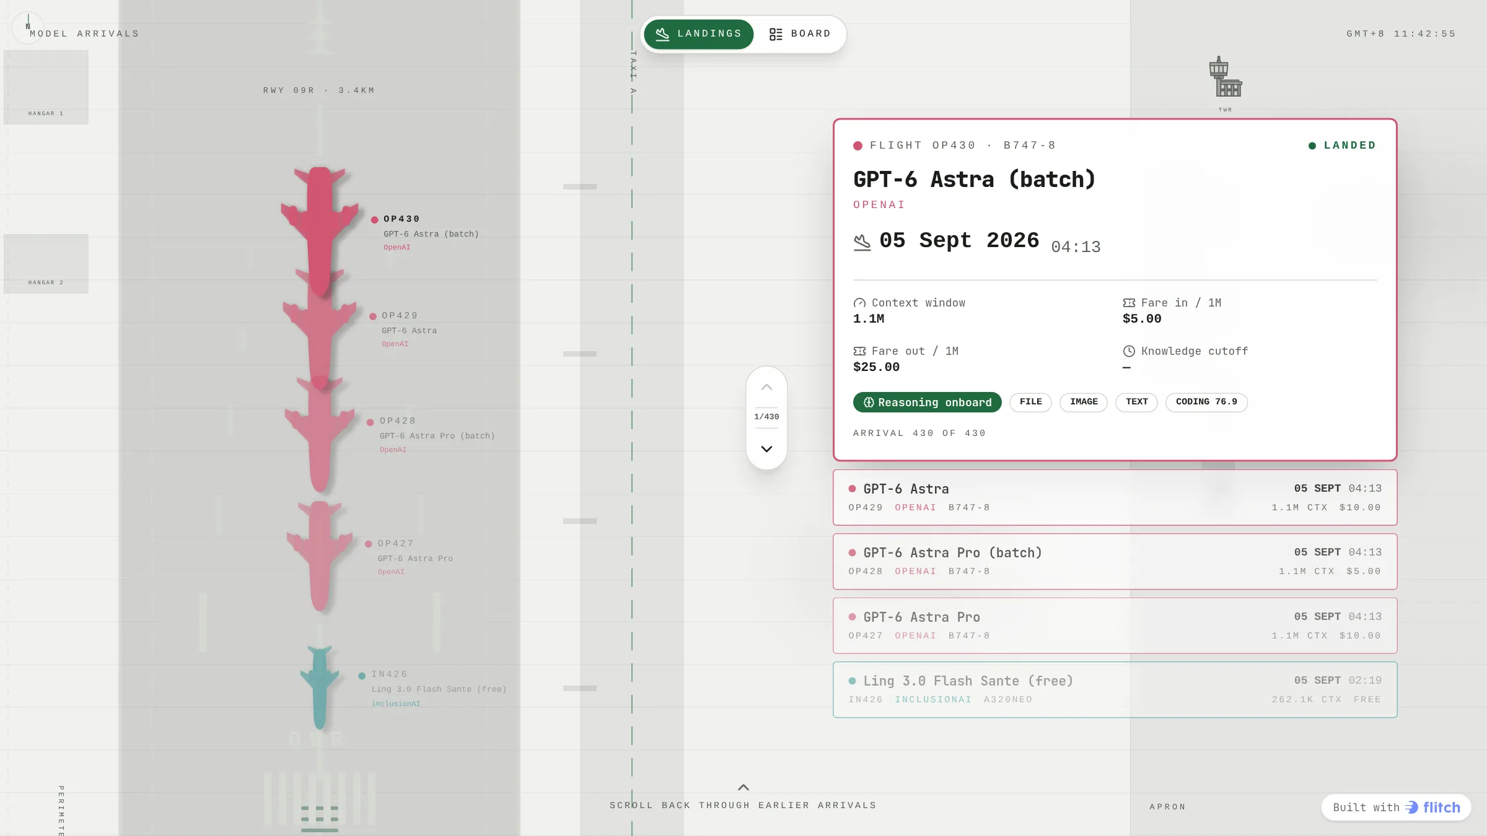This screenshot has height=836, width=1487.
Task: Open the Built with flitch link
Action: click(1396, 808)
